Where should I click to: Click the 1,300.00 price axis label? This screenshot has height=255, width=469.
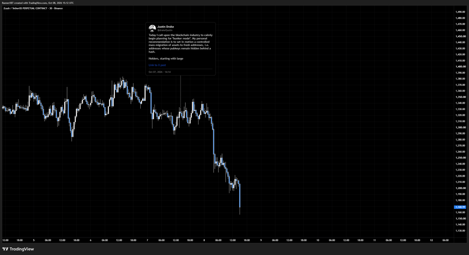click(x=460, y=127)
